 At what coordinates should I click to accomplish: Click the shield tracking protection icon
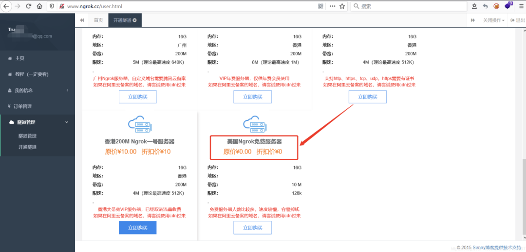click(x=52, y=6)
